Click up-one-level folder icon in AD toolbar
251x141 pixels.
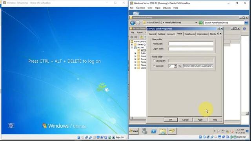tap(141, 37)
